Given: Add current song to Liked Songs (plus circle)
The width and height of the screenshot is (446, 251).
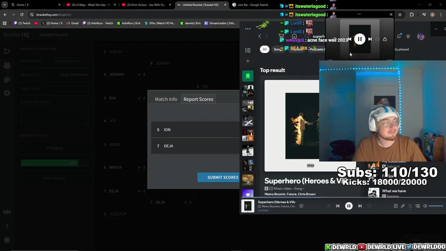Looking at the screenshot, I should click(x=301, y=206).
